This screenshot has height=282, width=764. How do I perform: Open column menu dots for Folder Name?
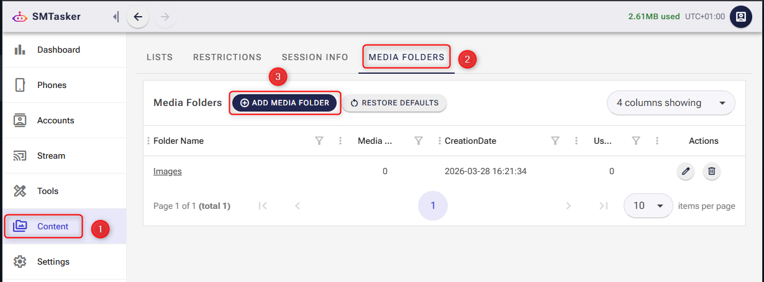tap(340, 141)
